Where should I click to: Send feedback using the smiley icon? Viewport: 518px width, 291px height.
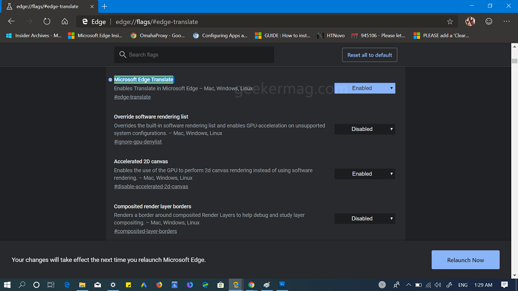pyautogui.click(x=488, y=21)
